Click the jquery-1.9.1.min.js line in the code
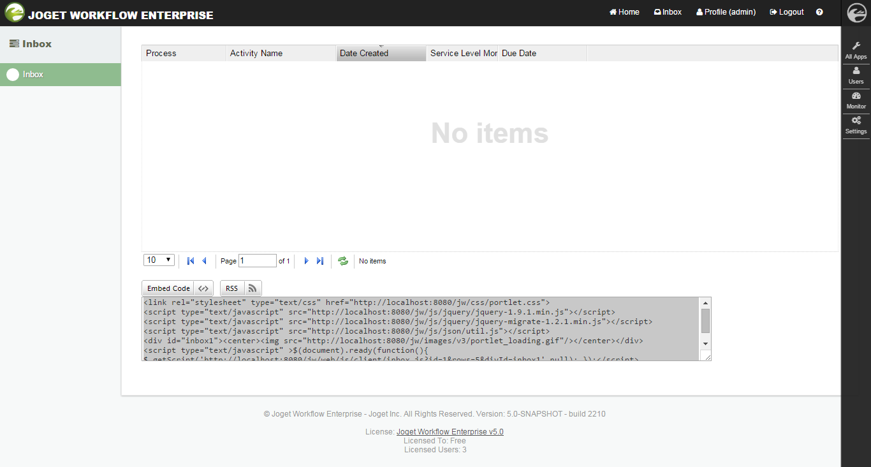 tap(379, 312)
